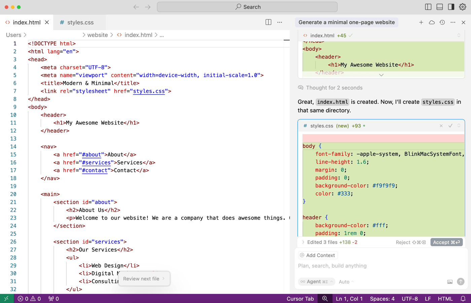Accept styles.css change with check icon

pyautogui.click(x=450, y=126)
